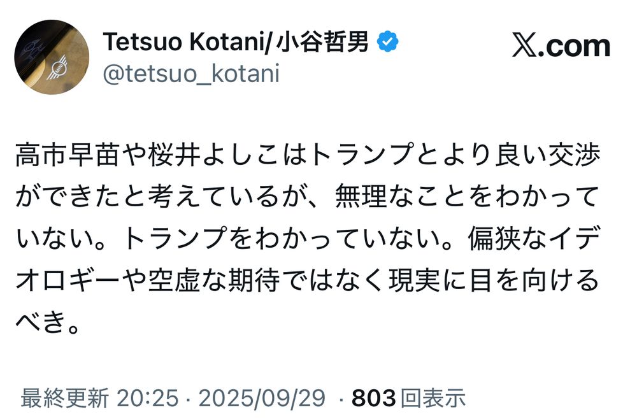Click the phrase 空虚な期待 in the tweet
Screen dimensions: 637x419
(x=214, y=280)
